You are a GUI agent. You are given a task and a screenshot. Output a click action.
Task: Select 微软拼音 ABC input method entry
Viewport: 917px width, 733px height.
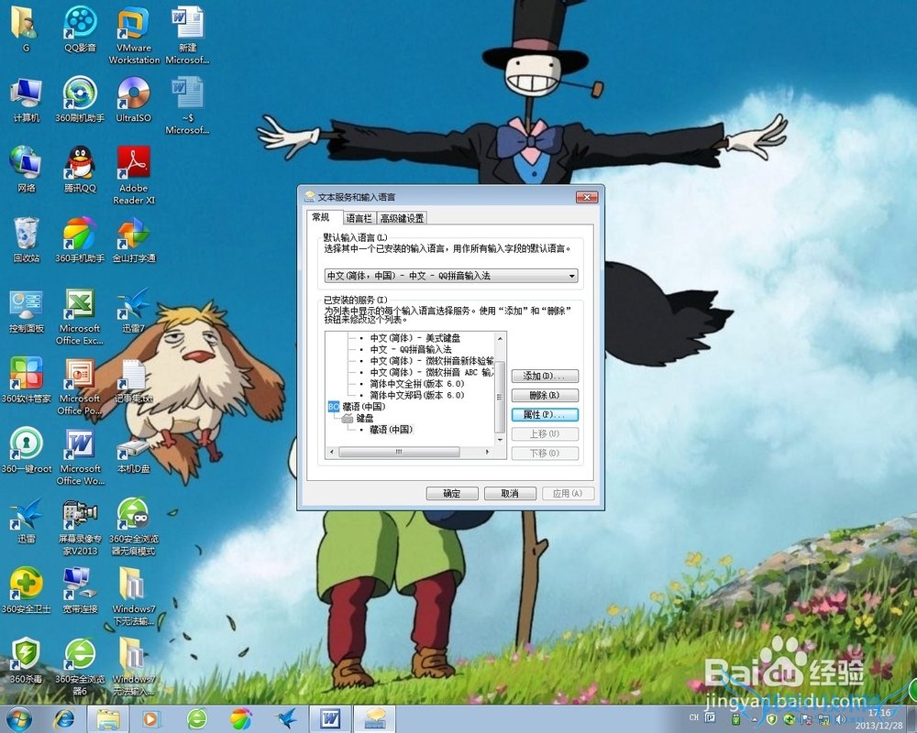tap(432, 372)
